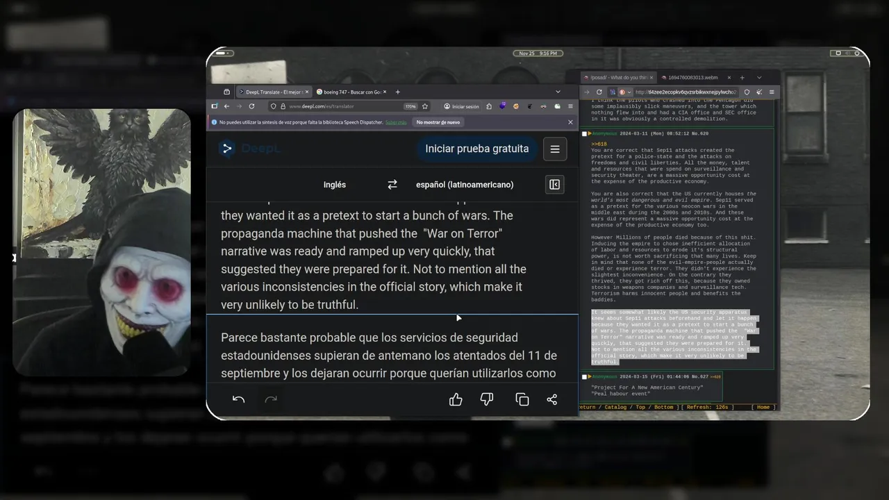Show site security padlock info for deepl.com
This screenshot has width=889, height=500.
click(x=283, y=106)
